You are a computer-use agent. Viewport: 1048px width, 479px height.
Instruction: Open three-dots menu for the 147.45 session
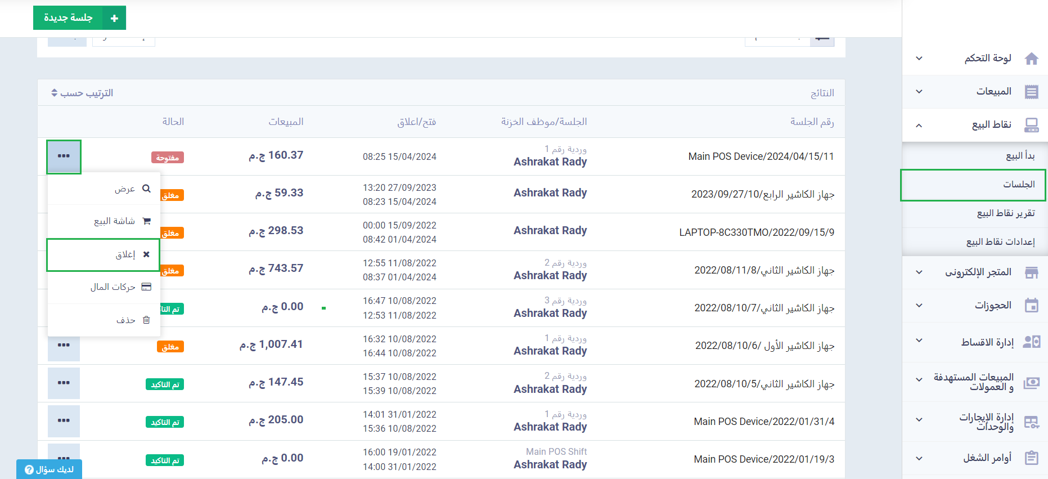(64, 383)
